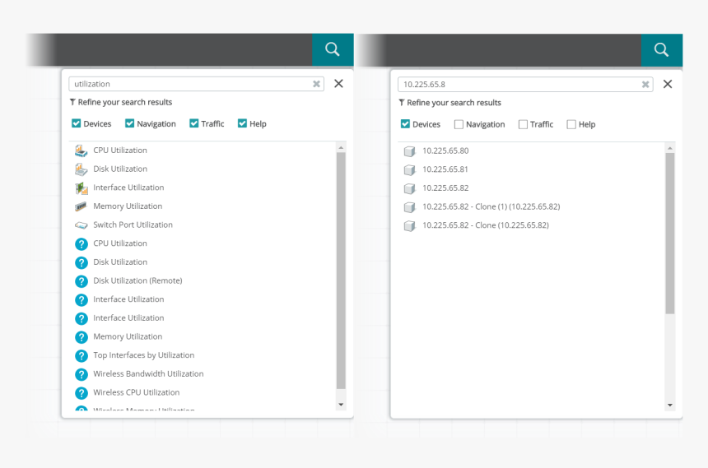Clear the 'utilization' search text
708x468 pixels.
tap(316, 84)
